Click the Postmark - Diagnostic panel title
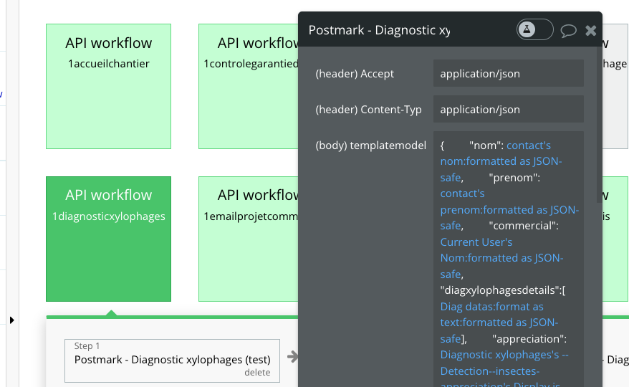Image resolution: width=629 pixels, height=387 pixels. point(379,30)
